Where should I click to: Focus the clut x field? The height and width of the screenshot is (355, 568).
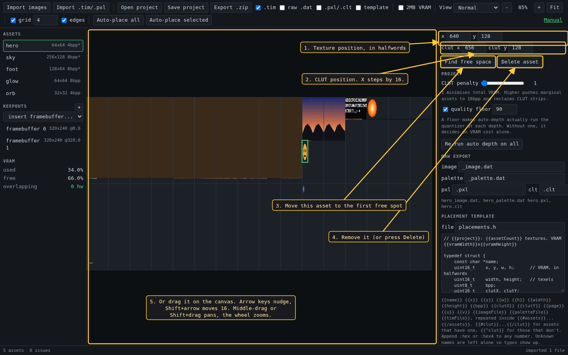(x=473, y=48)
